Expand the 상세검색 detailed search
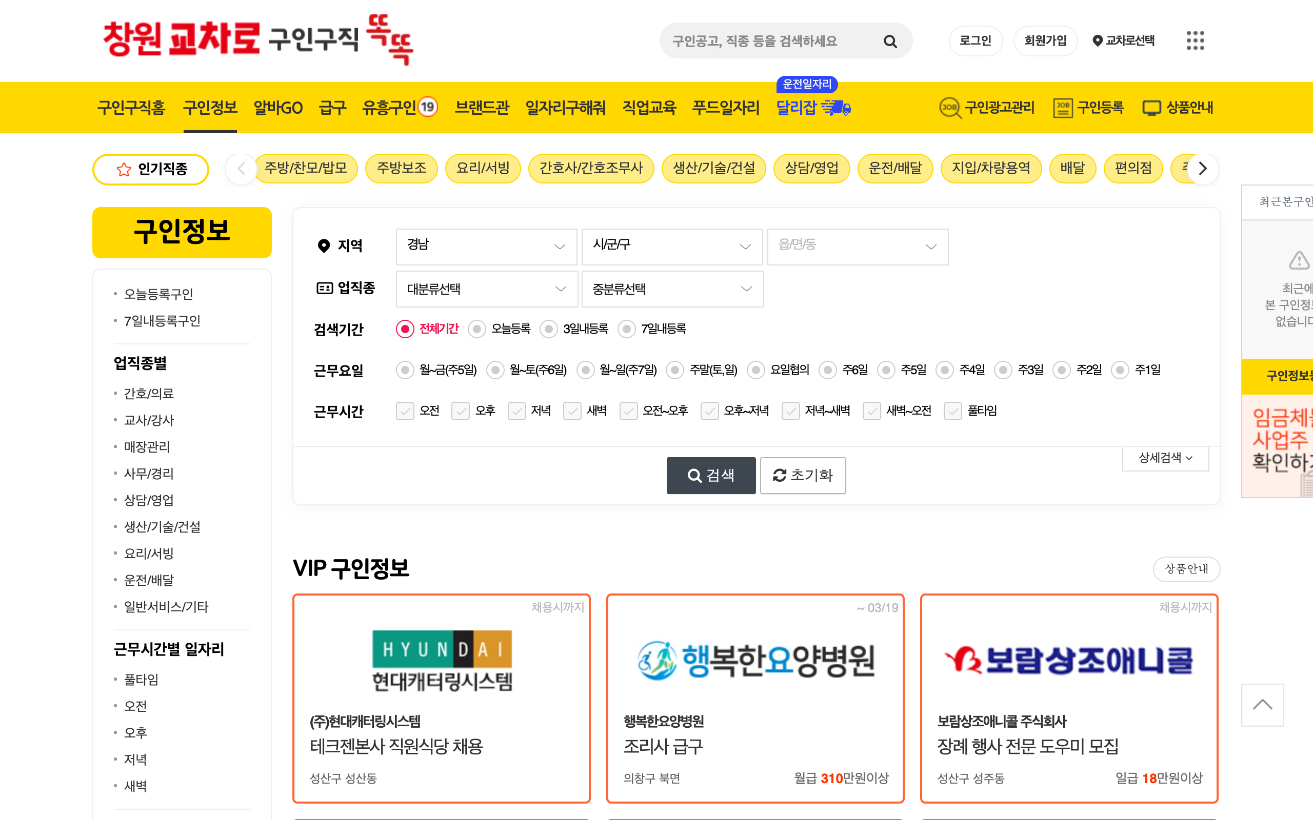1313x820 pixels. click(x=1165, y=458)
